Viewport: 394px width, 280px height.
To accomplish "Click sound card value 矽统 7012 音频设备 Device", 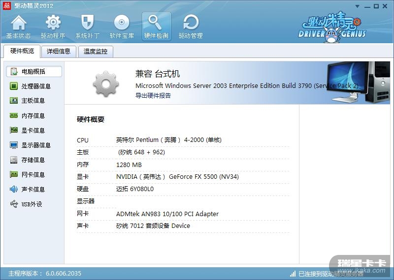I will [x=153, y=226].
